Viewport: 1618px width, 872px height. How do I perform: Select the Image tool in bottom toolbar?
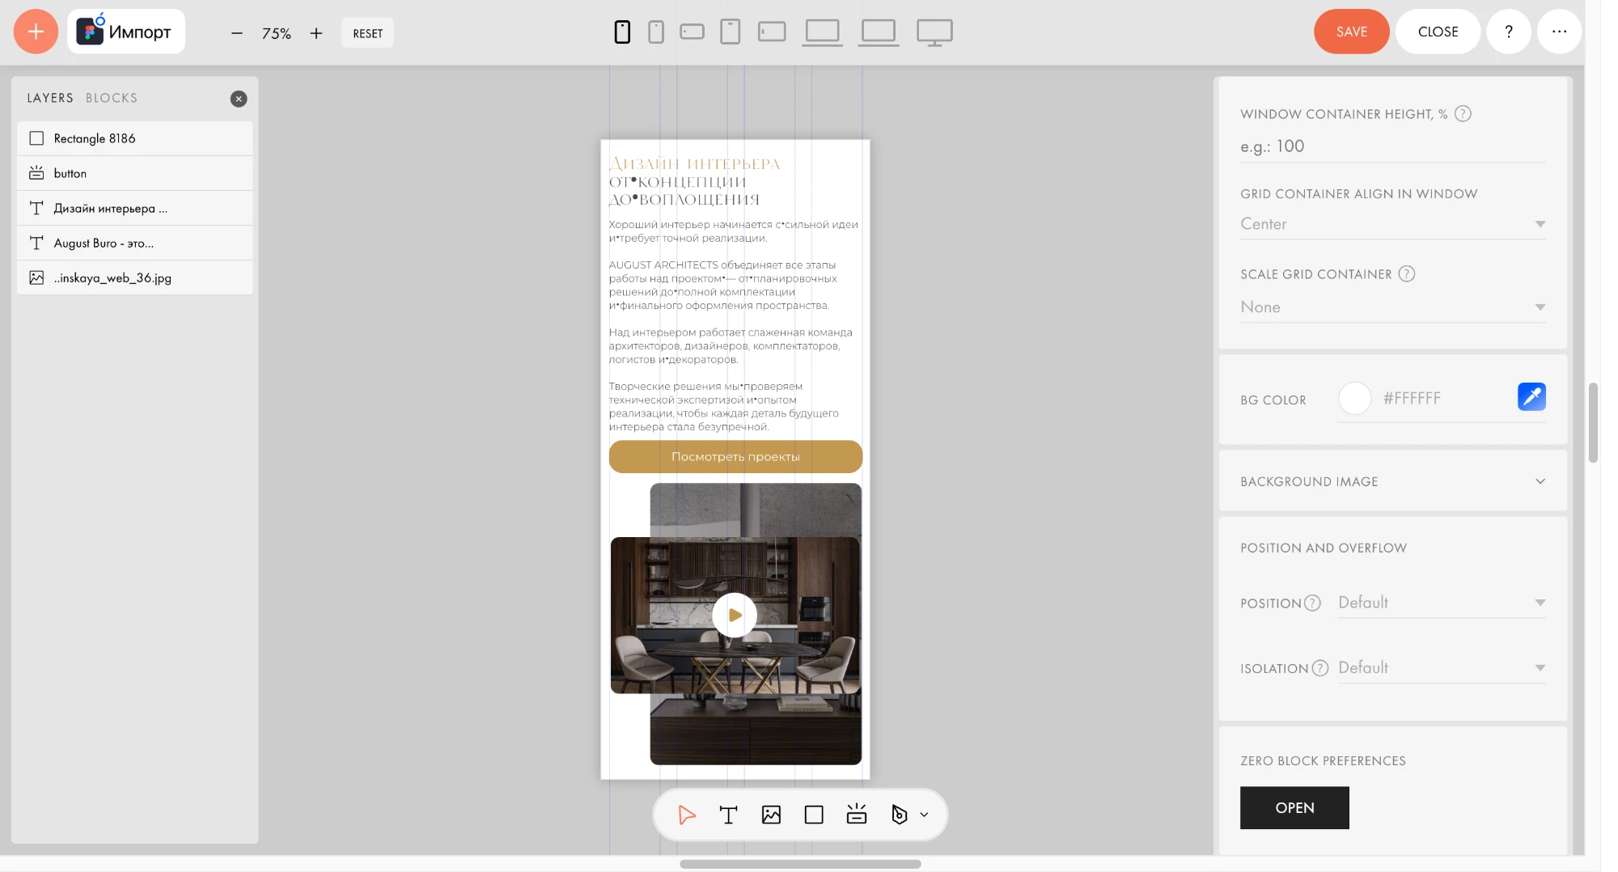pos(771,815)
